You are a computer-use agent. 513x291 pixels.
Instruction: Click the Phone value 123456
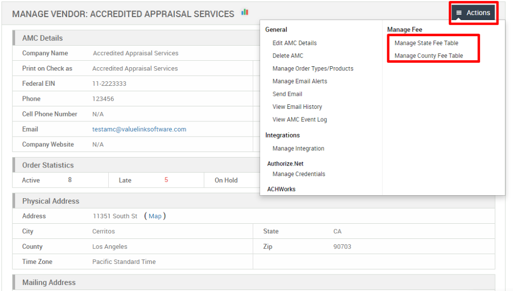pos(103,99)
